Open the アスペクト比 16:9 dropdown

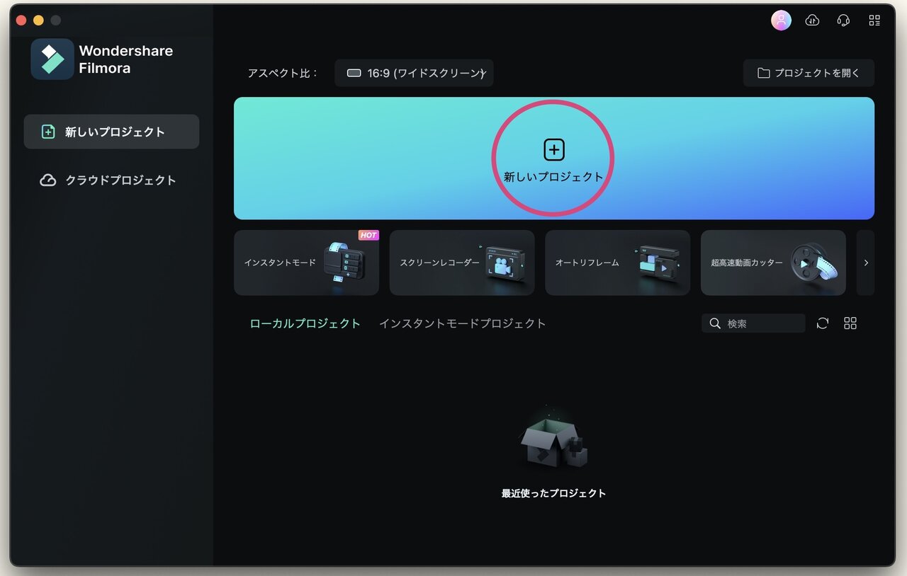coord(414,73)
